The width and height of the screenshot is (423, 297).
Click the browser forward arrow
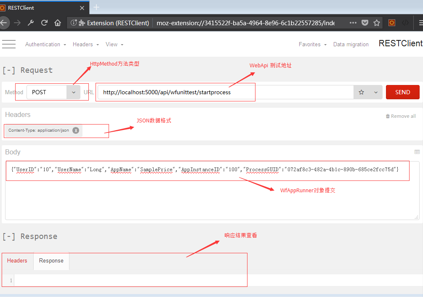(17, 23)
